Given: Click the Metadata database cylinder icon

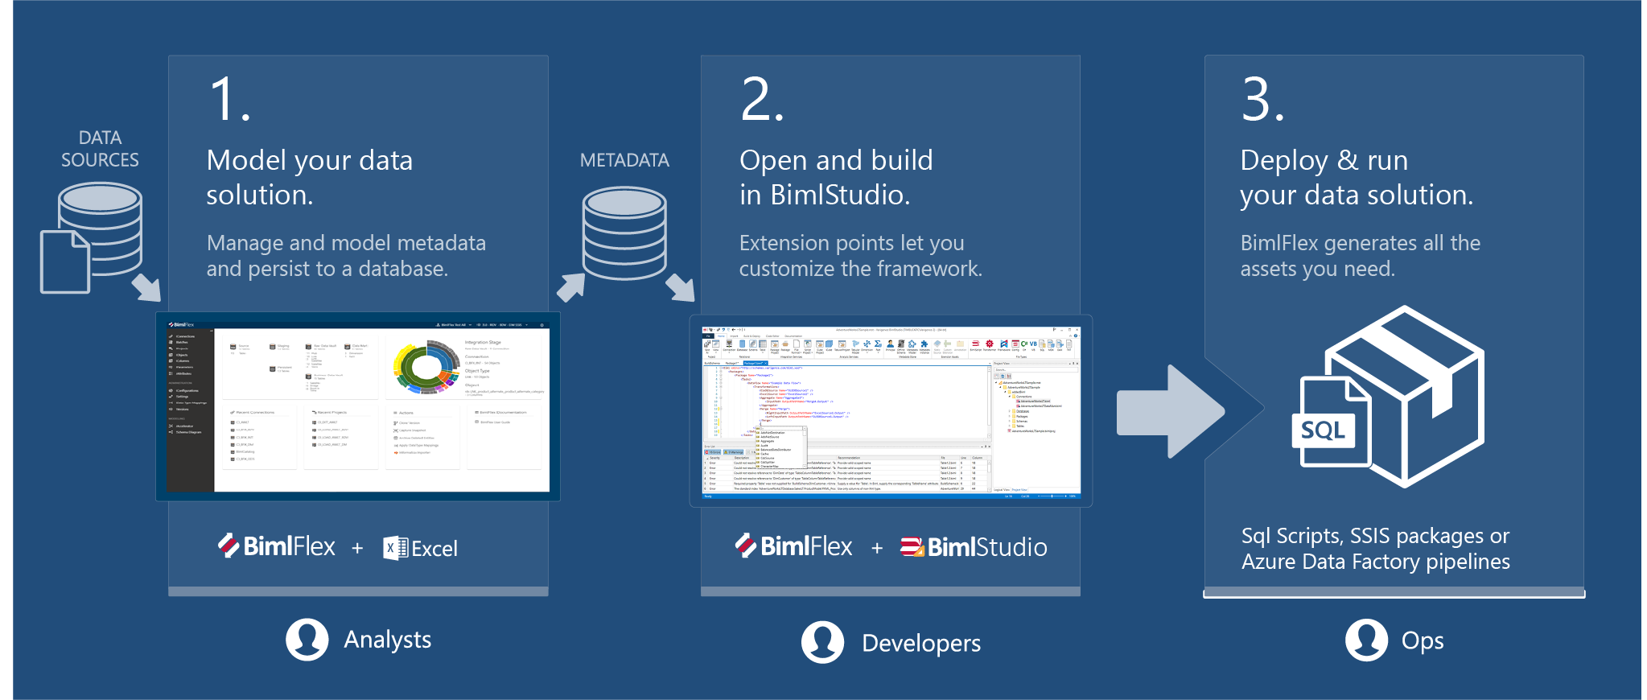Looking at the screenshot, I should pos(624,233).
